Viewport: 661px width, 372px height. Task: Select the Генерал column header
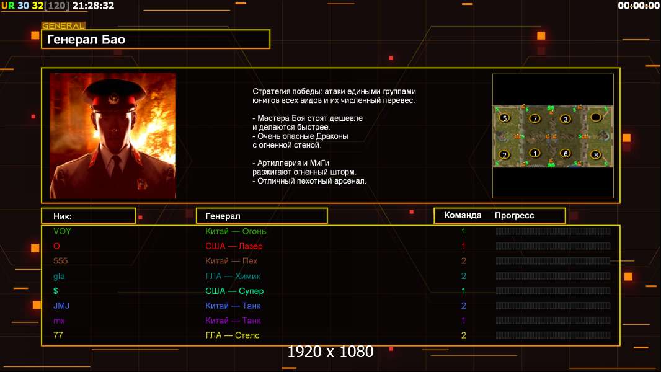pyautogui.click(x=262, y=216)
